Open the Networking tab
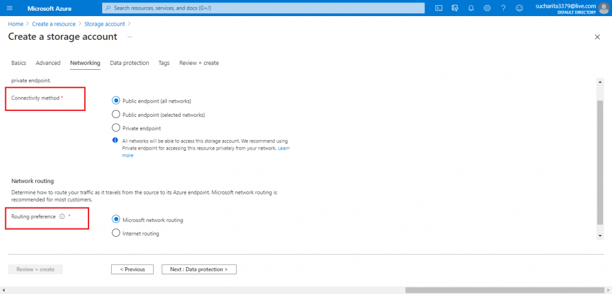Image resolution: width=612 pixels, height=294 pixels. tap(85, 63)
